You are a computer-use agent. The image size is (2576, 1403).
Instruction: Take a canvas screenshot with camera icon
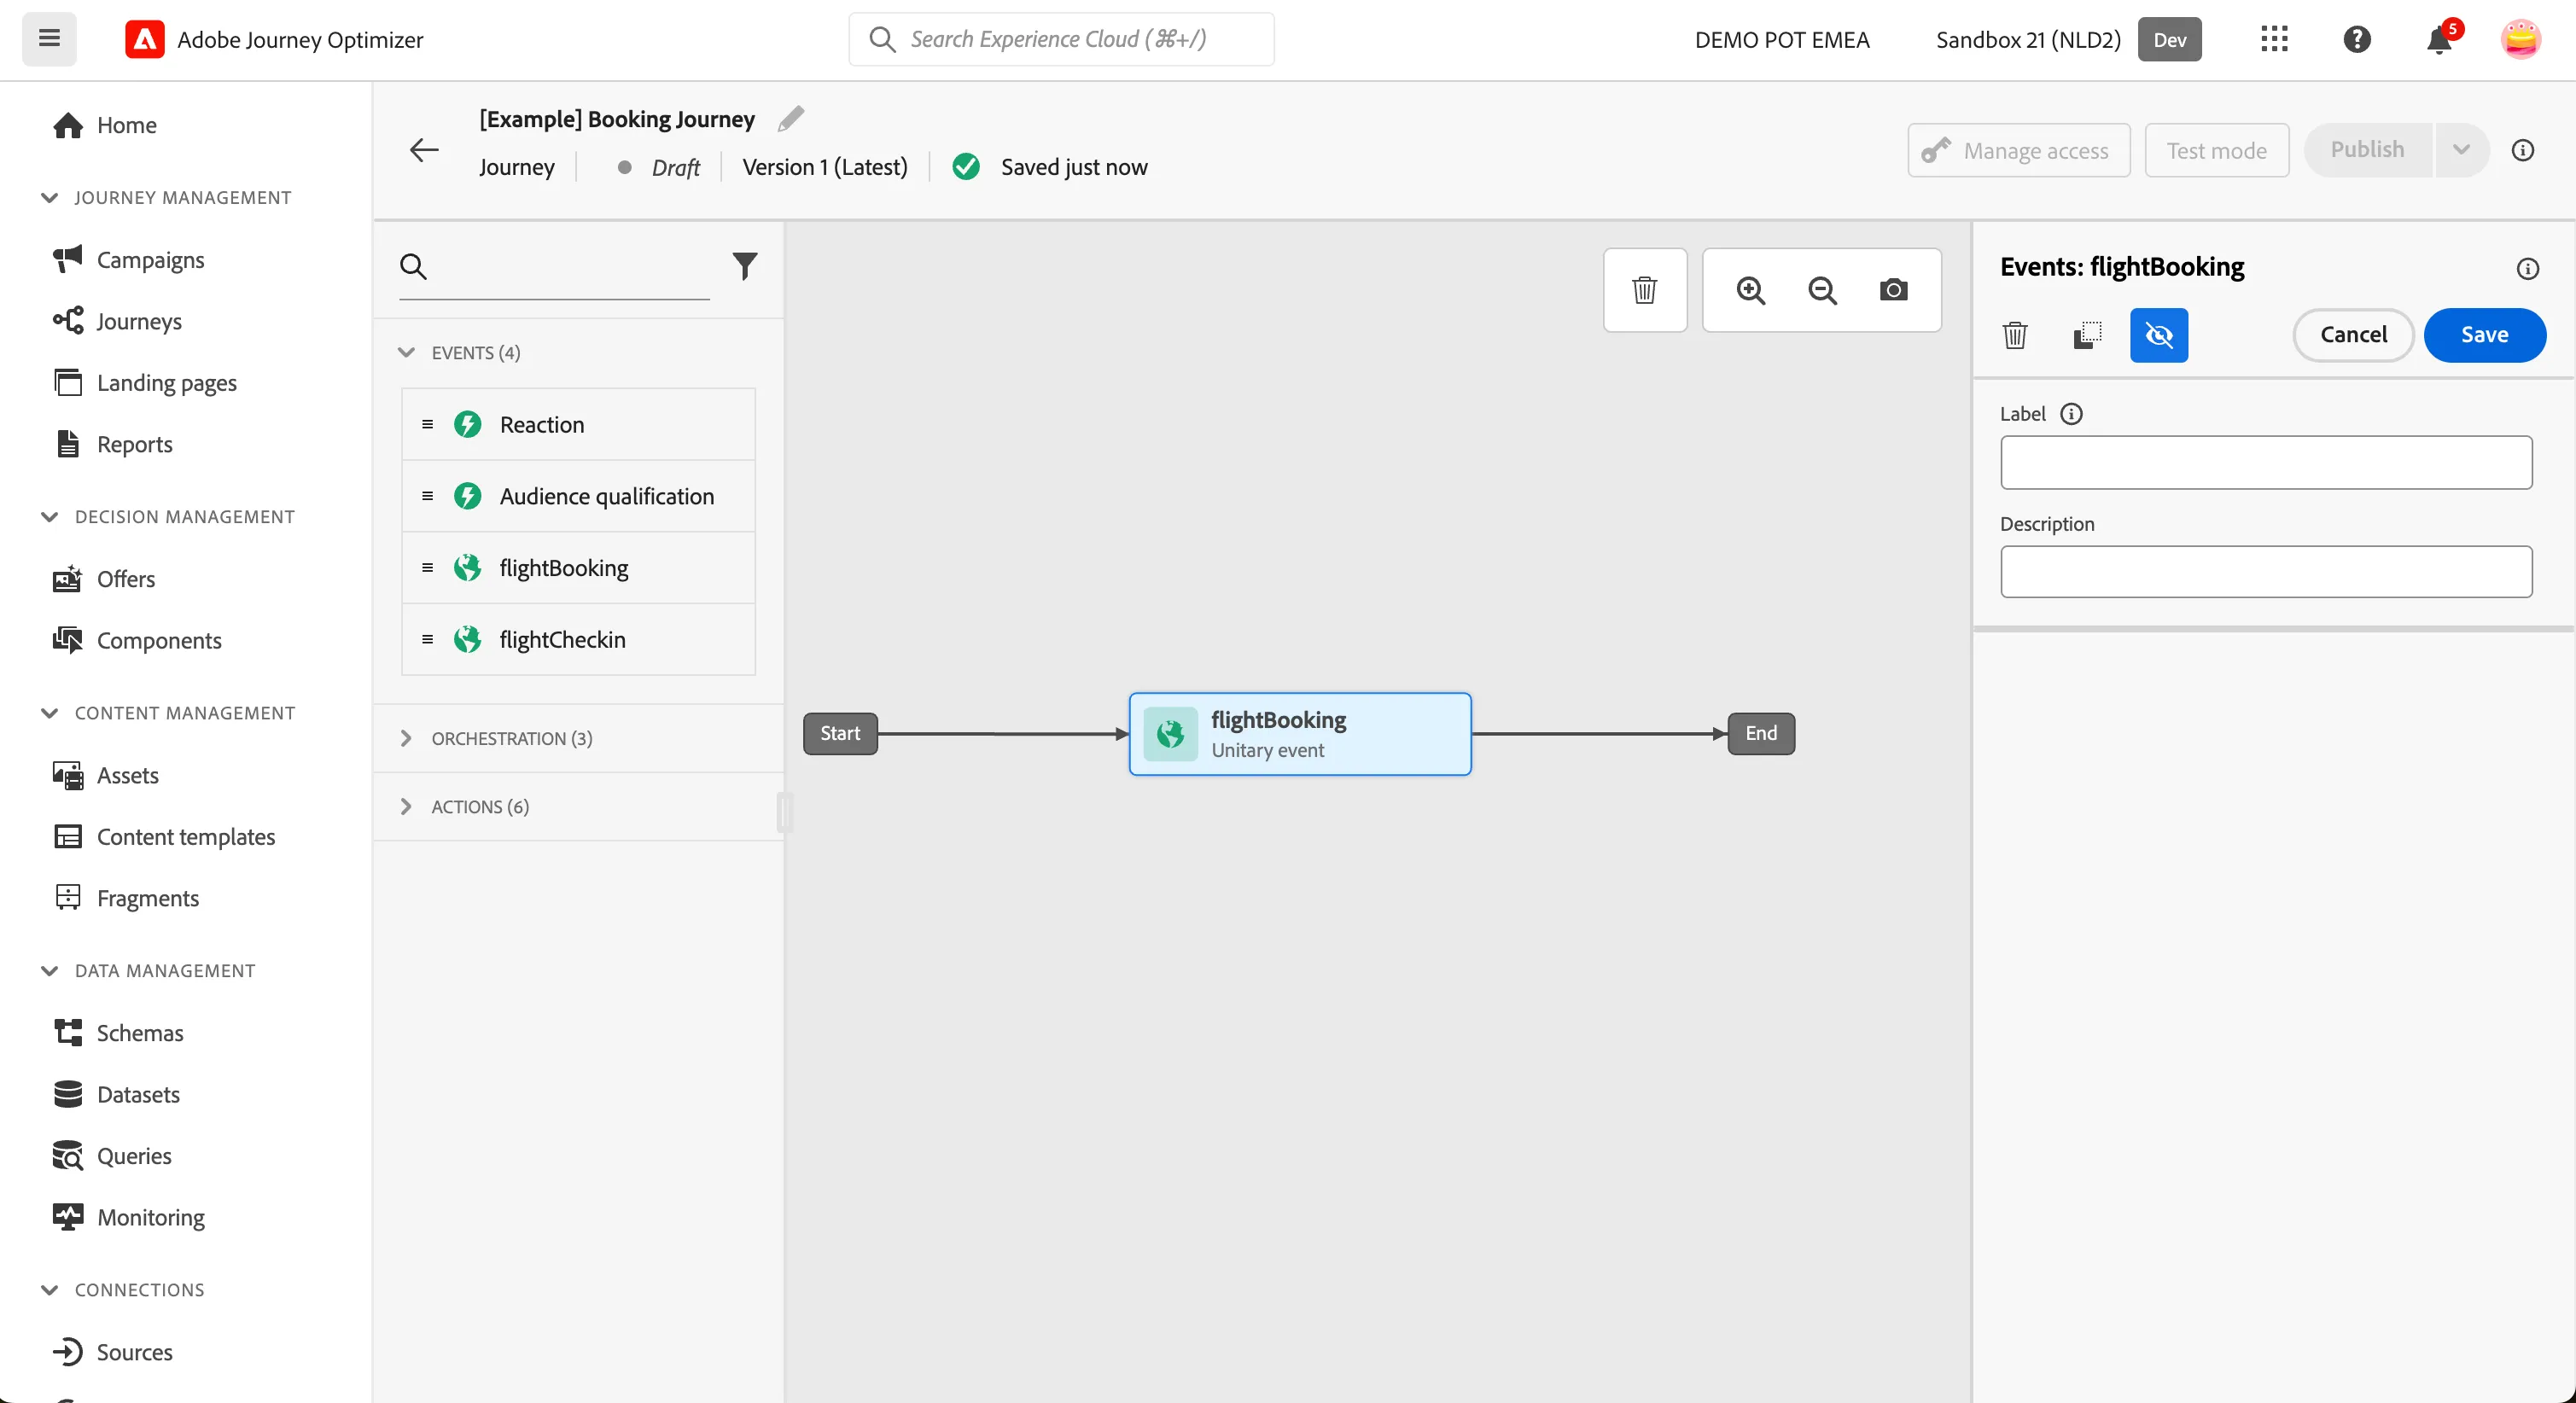pyautogui.click(x=1894, y=290)
